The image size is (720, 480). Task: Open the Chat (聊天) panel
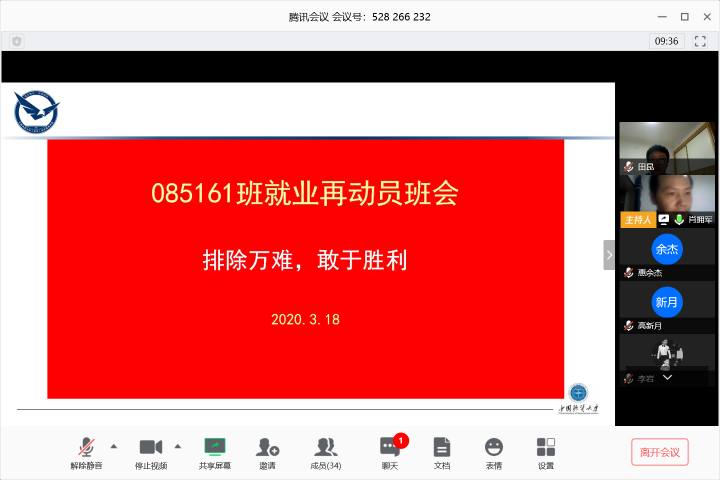[x=389, y=453]
